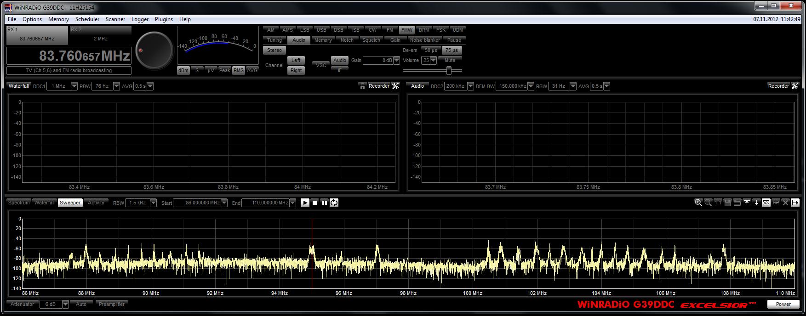806x316 pixels.
Task: Select AM demodulation mode
Action: [x=271, y=30]
